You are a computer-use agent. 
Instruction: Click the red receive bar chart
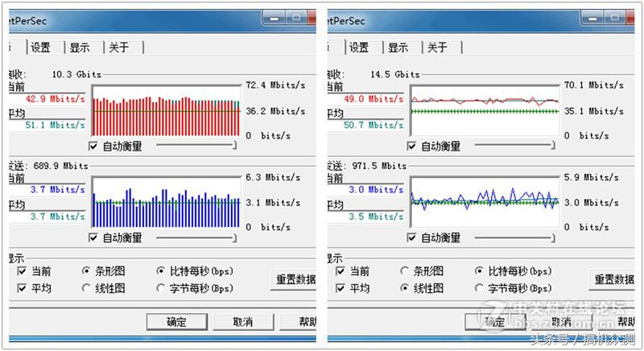(x=167, y=111)
